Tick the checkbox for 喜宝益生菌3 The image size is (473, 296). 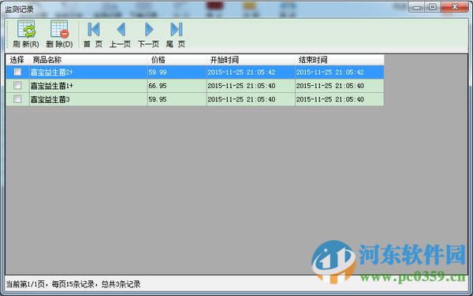coord(17,98)
